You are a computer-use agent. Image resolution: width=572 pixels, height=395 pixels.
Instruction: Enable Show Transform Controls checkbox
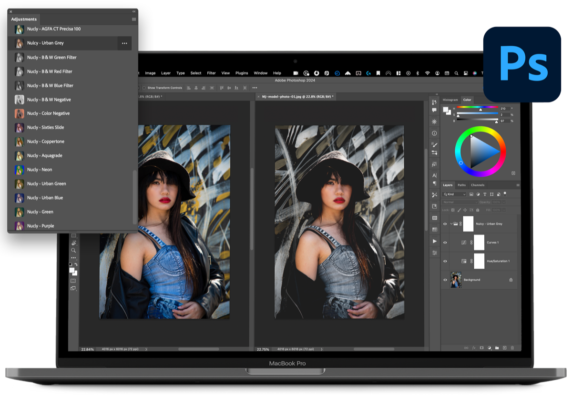click(144, 88)
